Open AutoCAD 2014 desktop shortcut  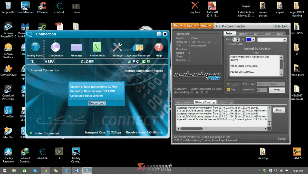[x=212, y=9]
